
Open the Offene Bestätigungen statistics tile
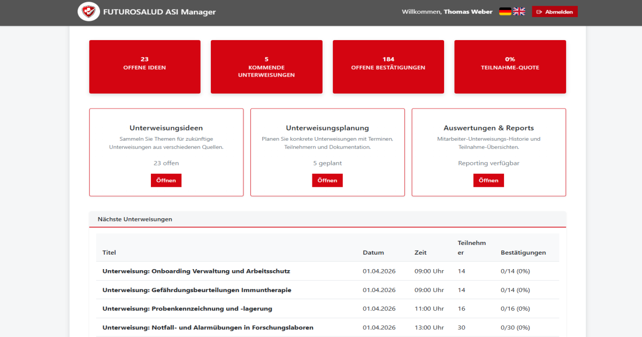(x=388, y=66)
